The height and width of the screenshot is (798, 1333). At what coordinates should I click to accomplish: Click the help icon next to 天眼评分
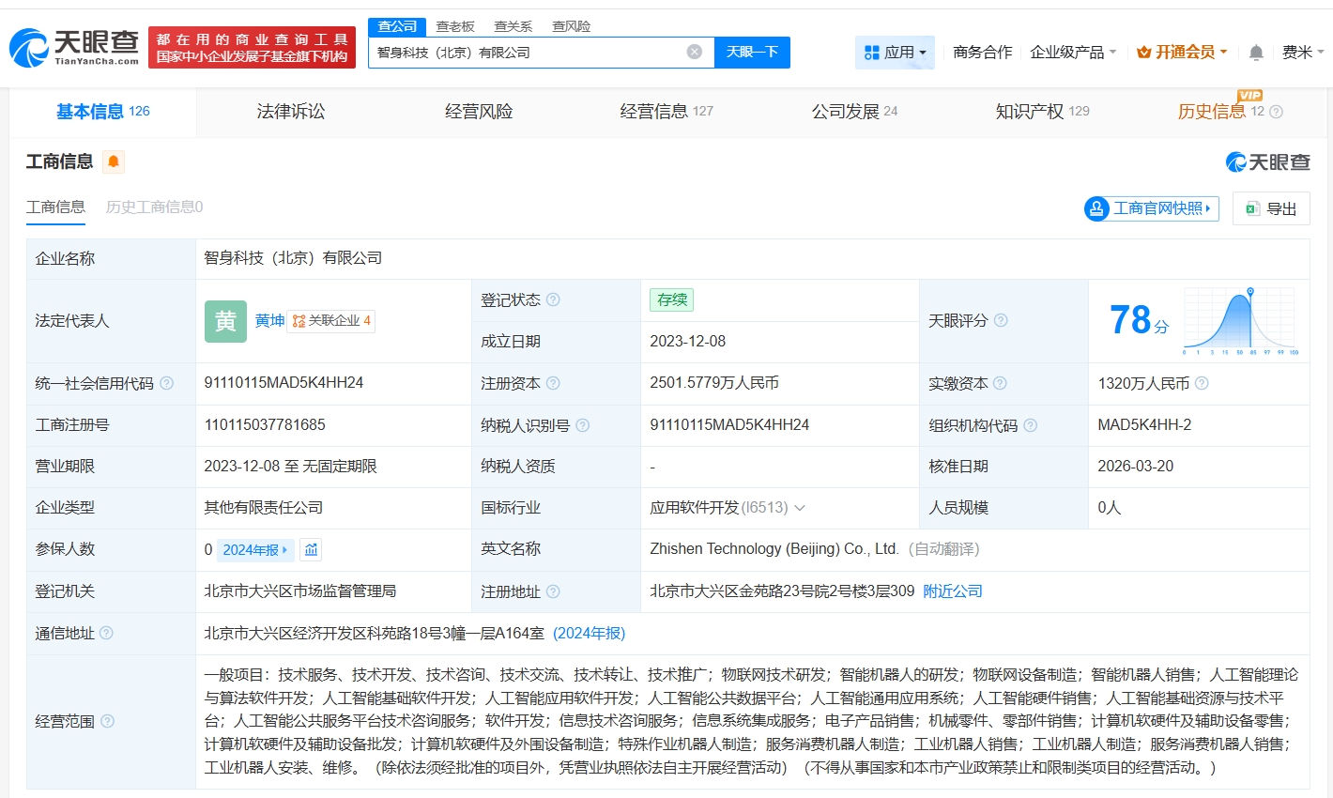pyautogui.click(x=1001, y=320)
